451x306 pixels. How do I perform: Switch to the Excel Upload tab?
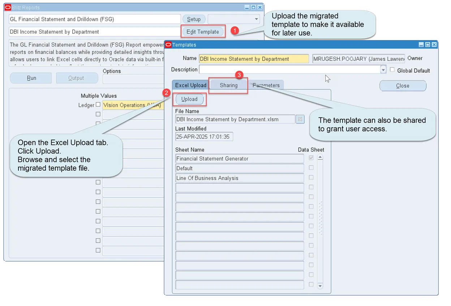(190, 85)
